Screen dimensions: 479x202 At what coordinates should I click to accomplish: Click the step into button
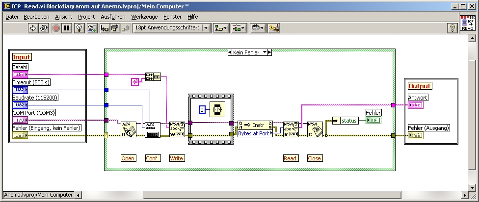(x=105, y=28)
